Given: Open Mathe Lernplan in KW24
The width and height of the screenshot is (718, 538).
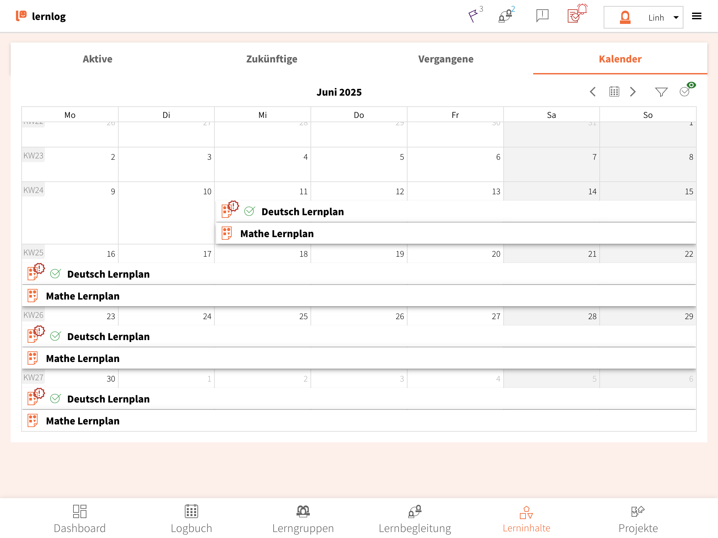Looking at the screenshot, I should [x=277, y=233].
